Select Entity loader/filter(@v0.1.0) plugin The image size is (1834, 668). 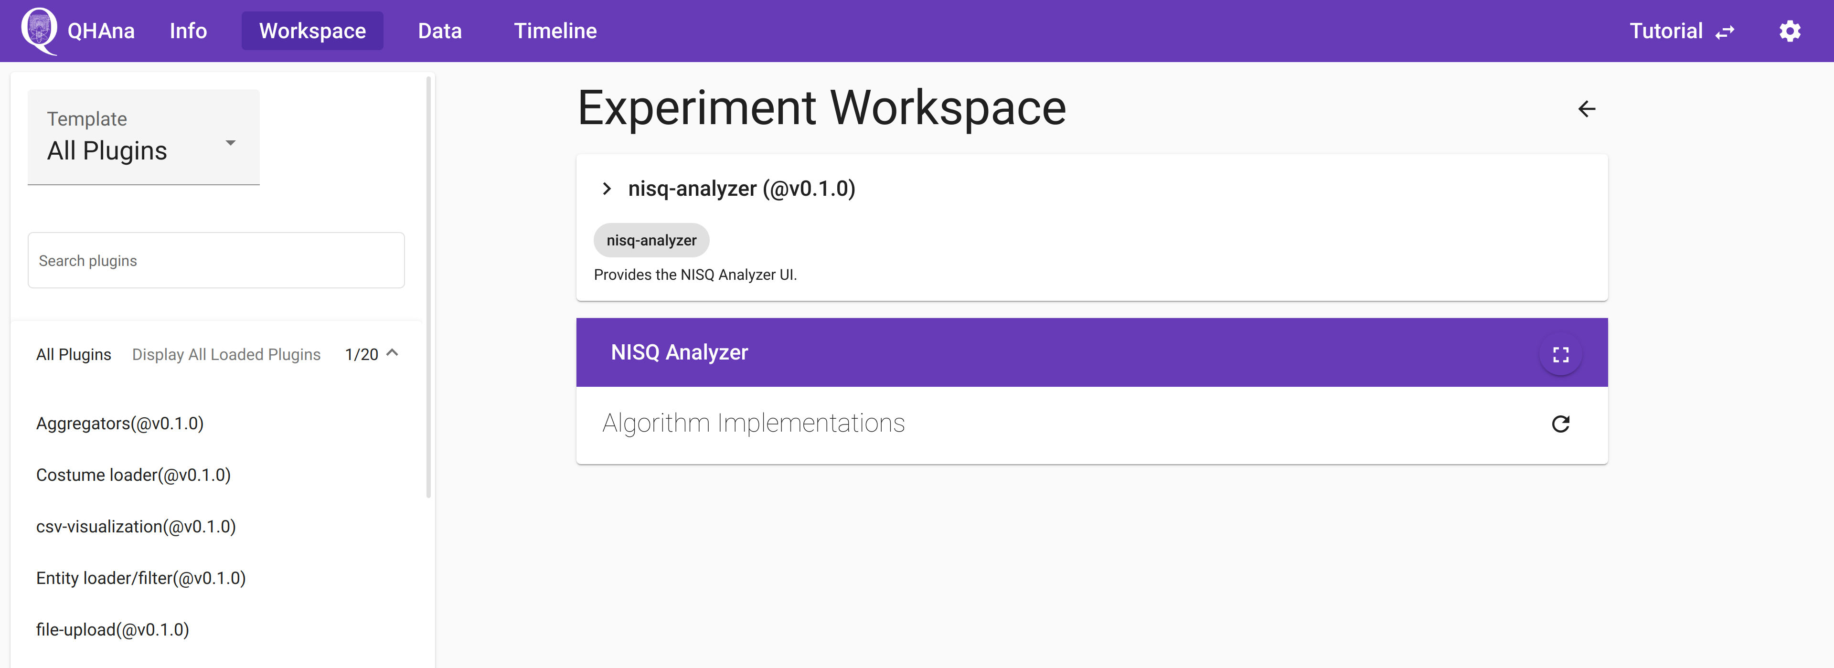[x=141, y=578]
